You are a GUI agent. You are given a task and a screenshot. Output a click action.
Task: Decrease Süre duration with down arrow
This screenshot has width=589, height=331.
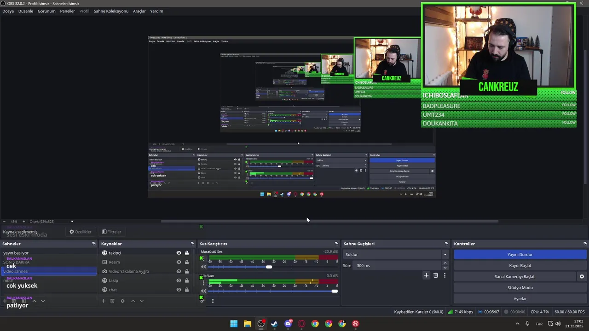(x=445, y=268)
